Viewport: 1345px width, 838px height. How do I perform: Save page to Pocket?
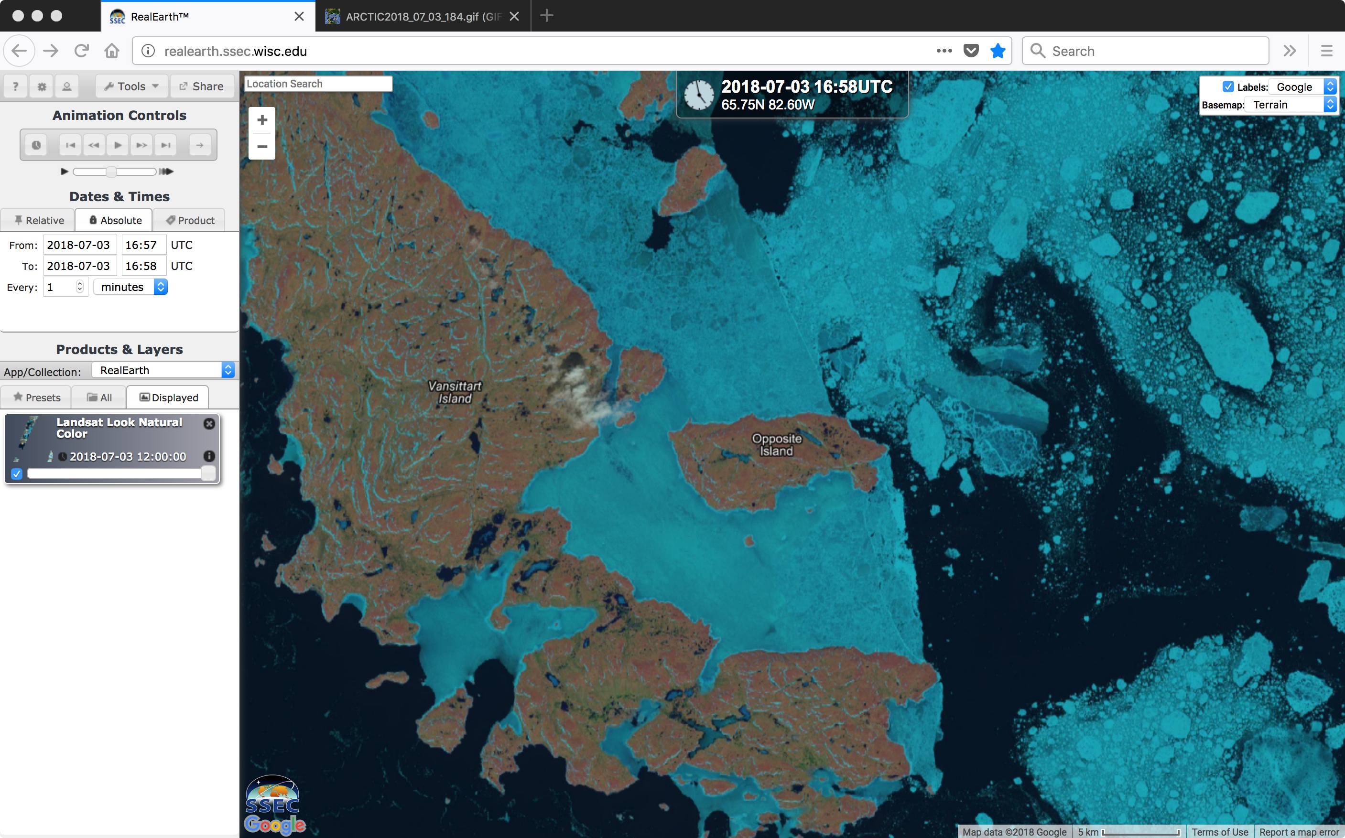pyautogui.click(x=971, y=51)
